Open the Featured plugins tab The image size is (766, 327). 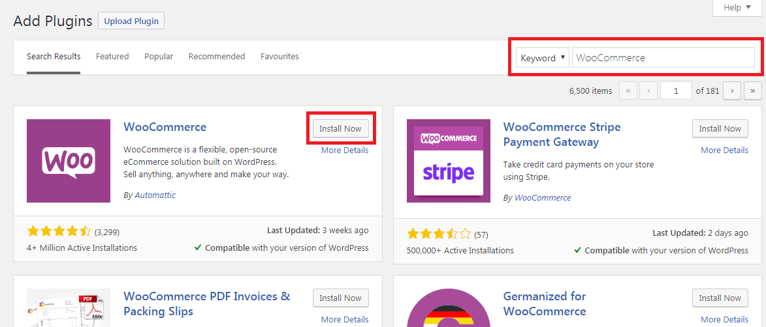[112, 57]
